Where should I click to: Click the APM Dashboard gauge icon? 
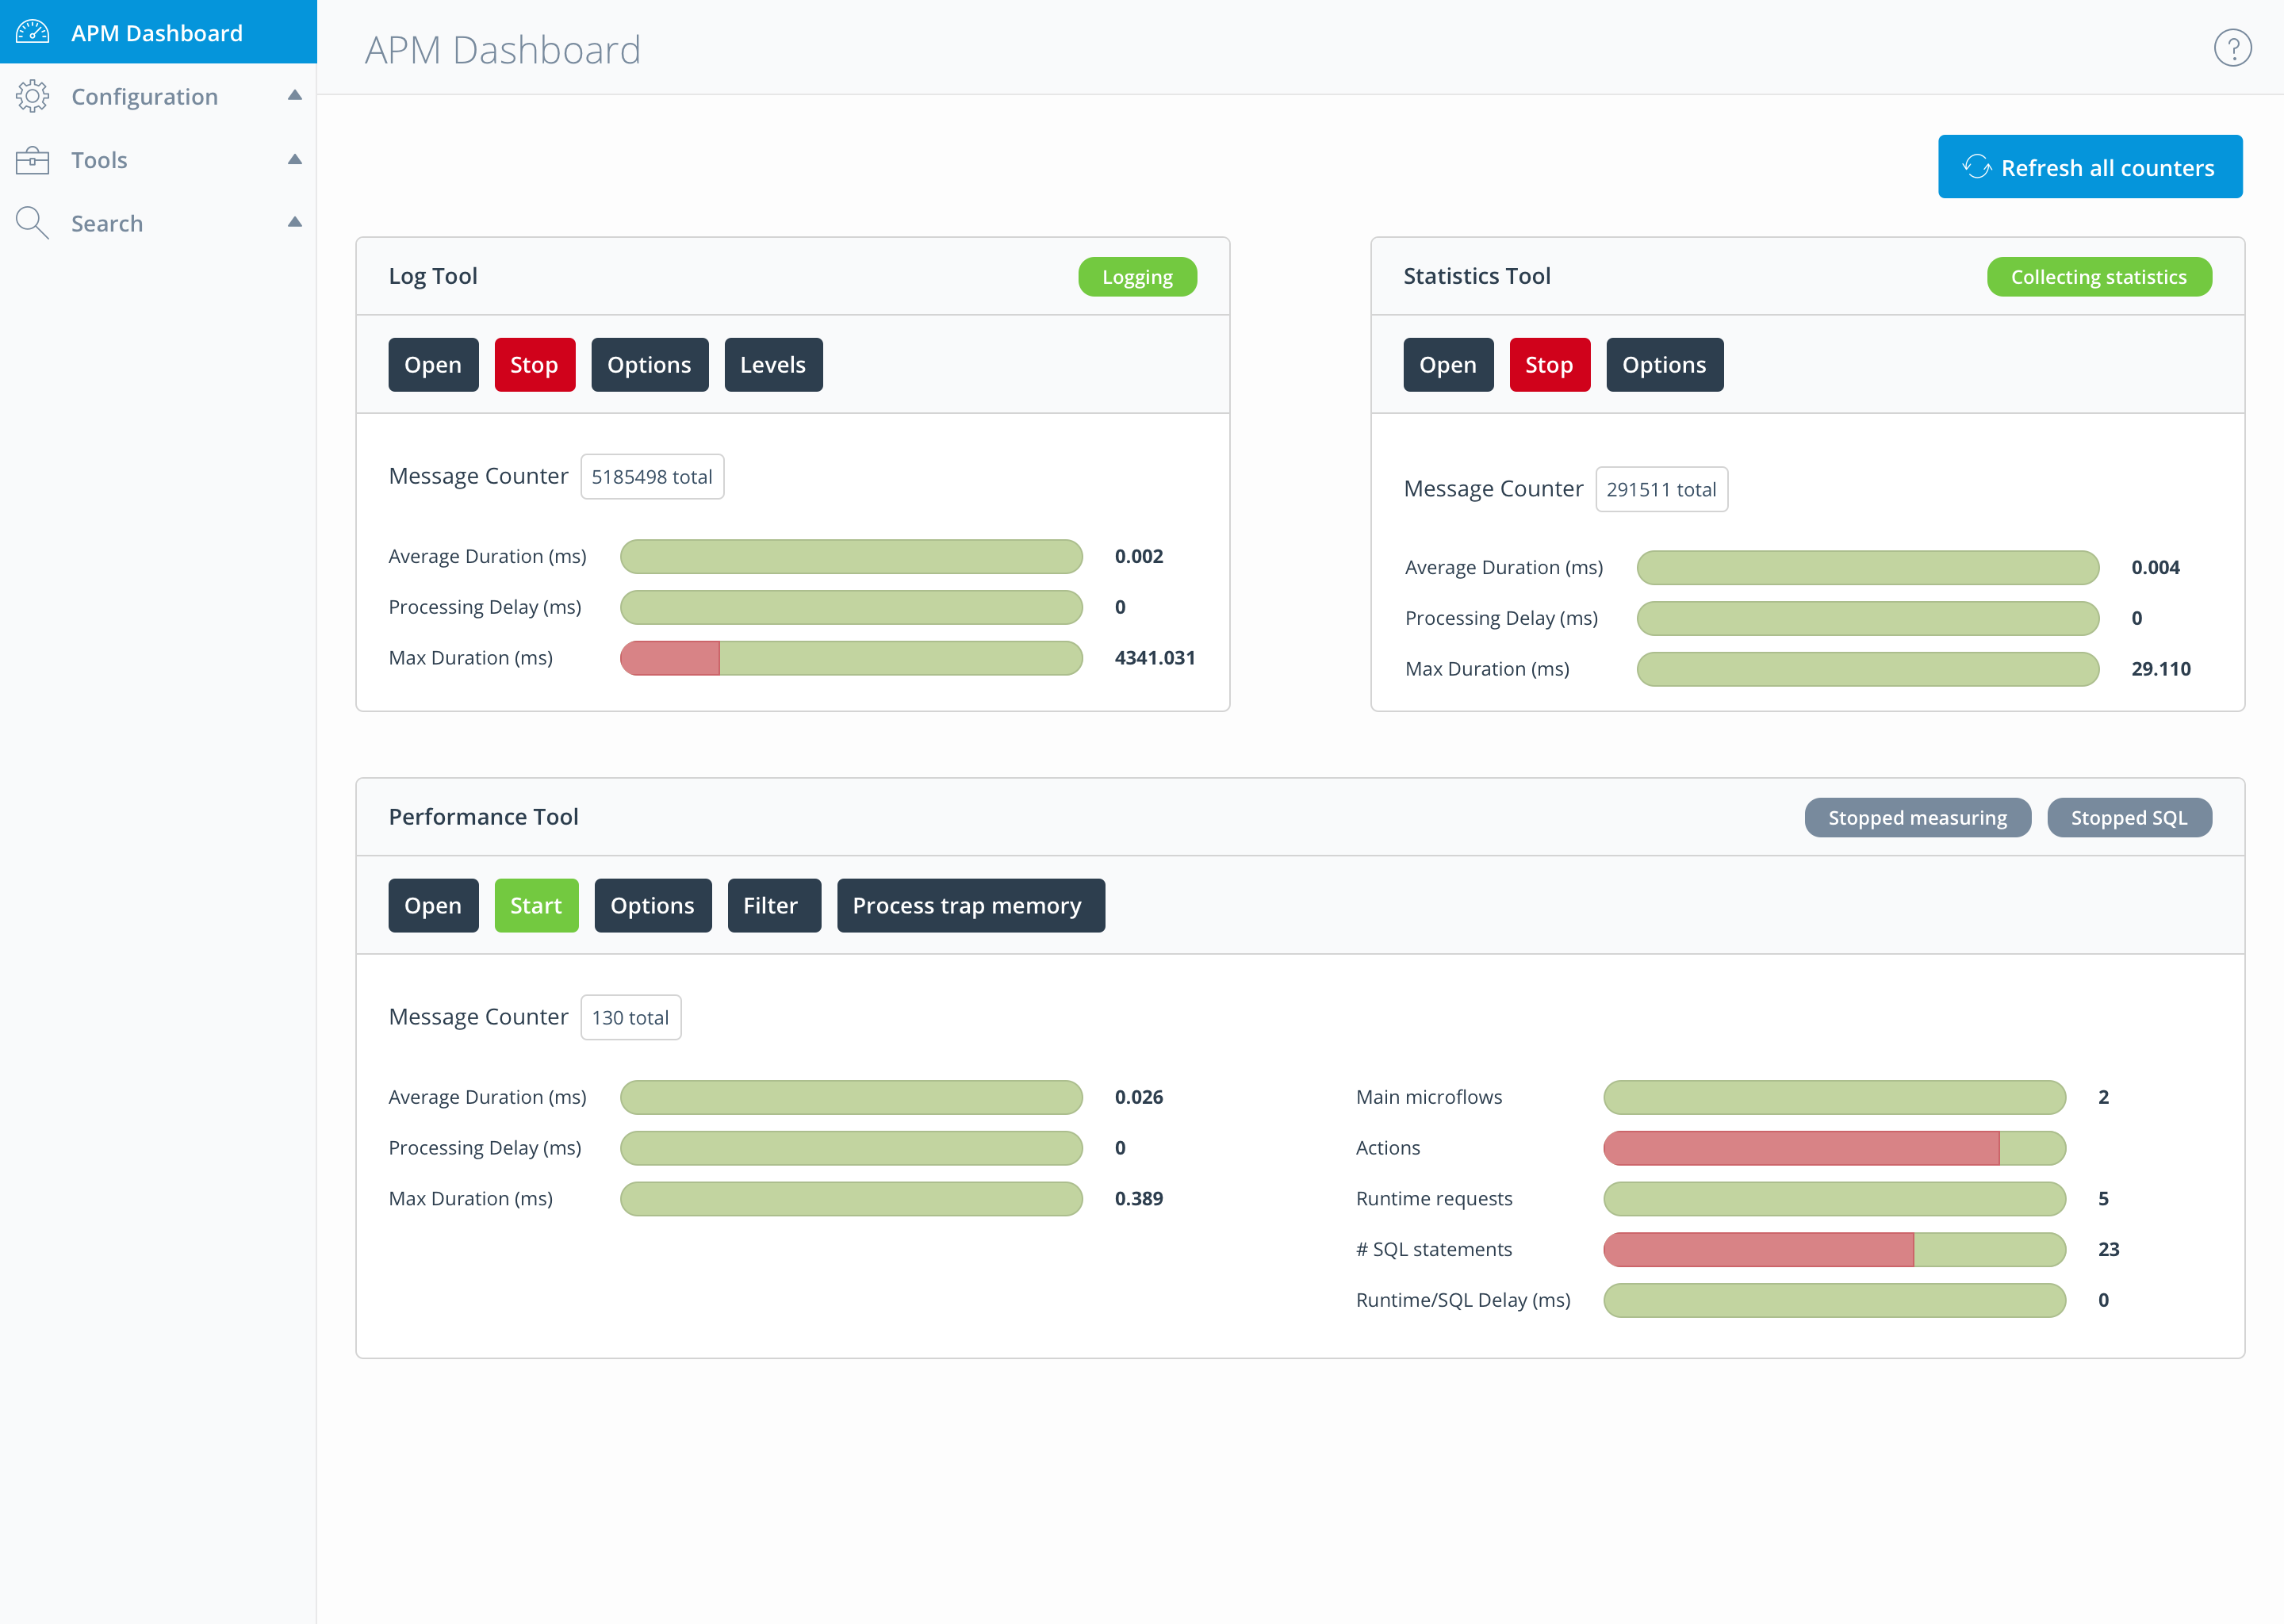pos(32,32)
